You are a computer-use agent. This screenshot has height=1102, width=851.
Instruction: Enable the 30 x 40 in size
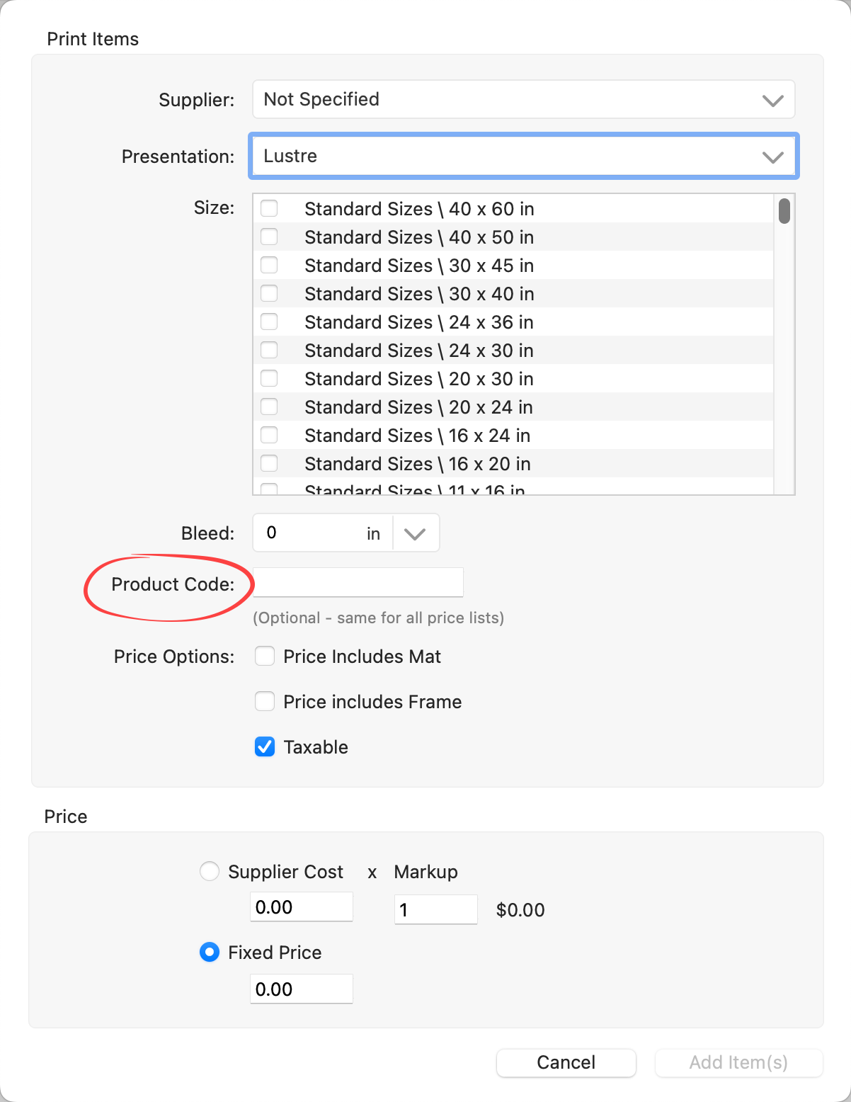pos(269,293)
